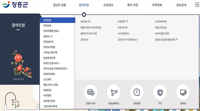Open the 군정정보 top menu
The width and height of the screenshot is (200, 111).
click(x=108, y=5)
